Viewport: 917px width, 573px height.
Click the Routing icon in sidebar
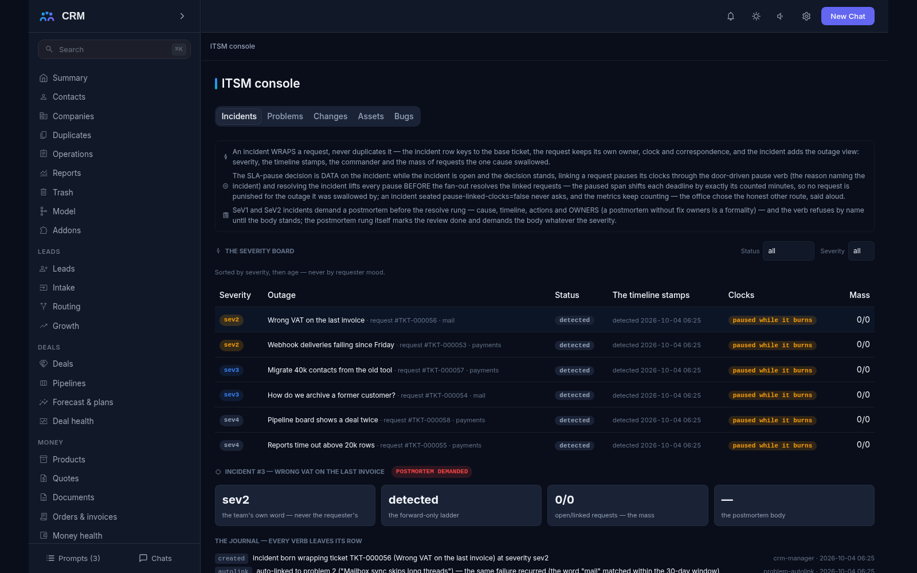pos(44,307)
